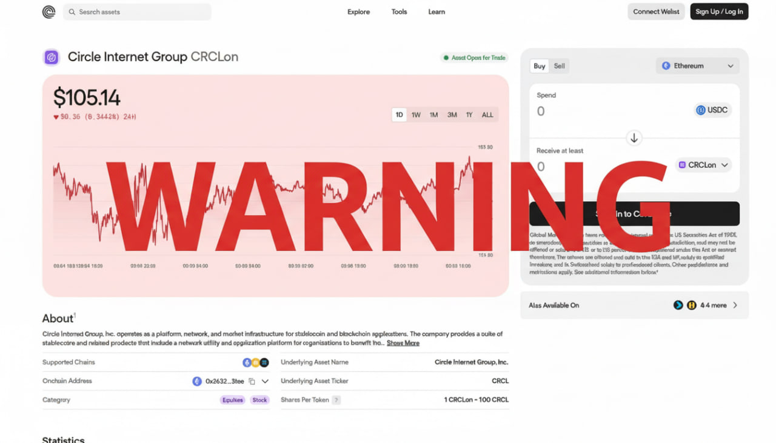Click the 4 more label in Also Available On
This screenshot has height=443, width=776.
click(x=713, y=305)
